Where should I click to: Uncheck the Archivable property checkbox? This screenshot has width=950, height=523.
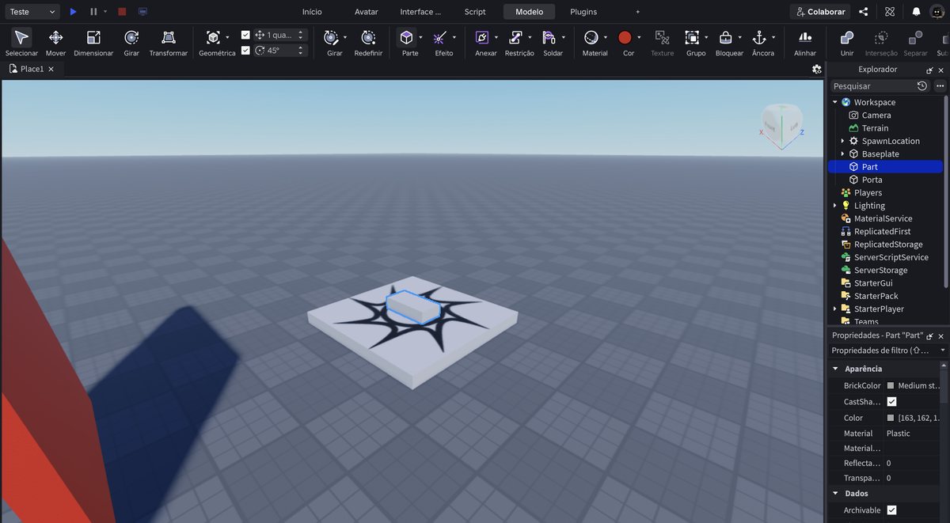click(x=891, y=510)
